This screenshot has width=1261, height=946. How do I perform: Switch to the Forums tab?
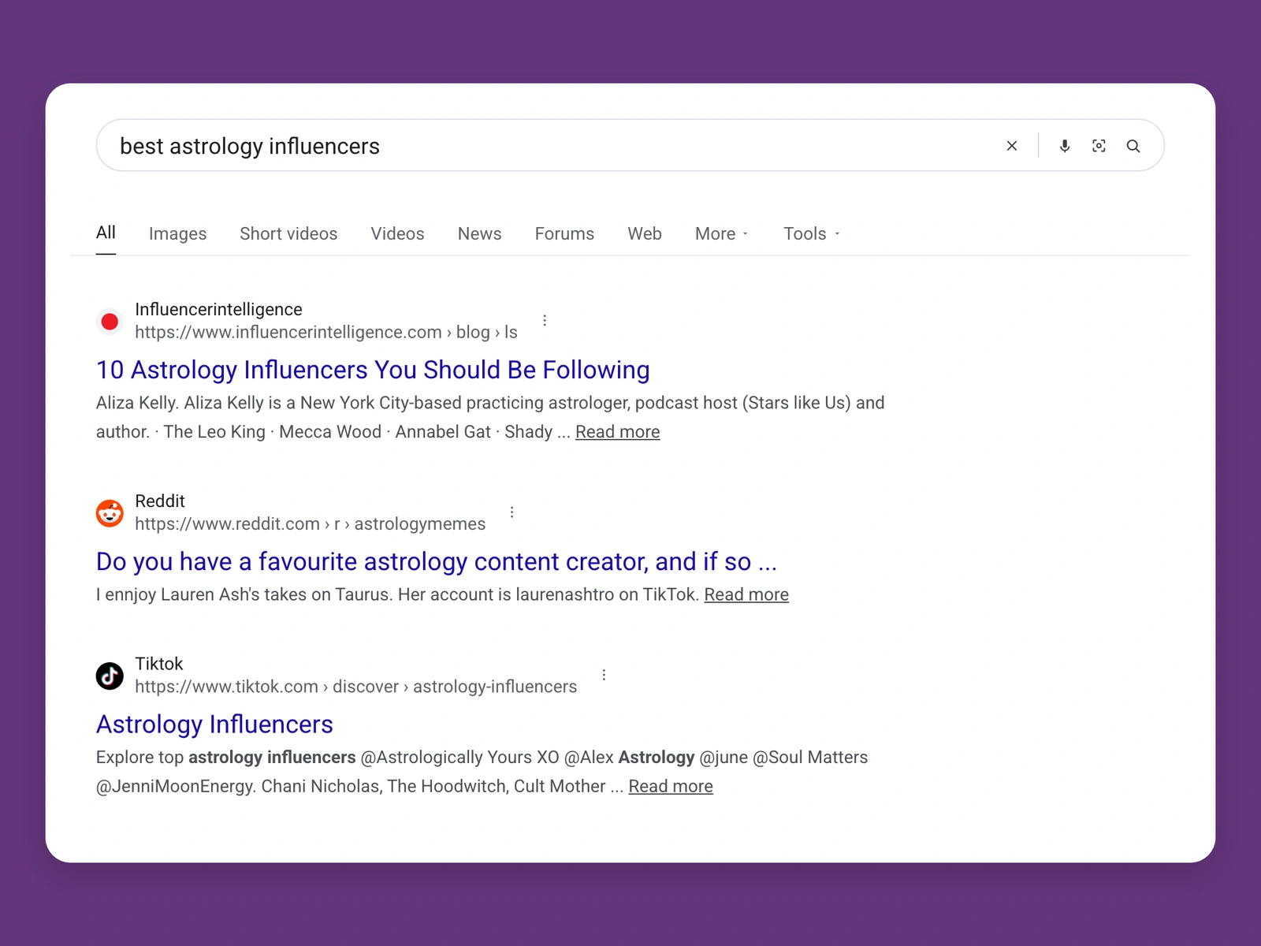tap(564, 233)
